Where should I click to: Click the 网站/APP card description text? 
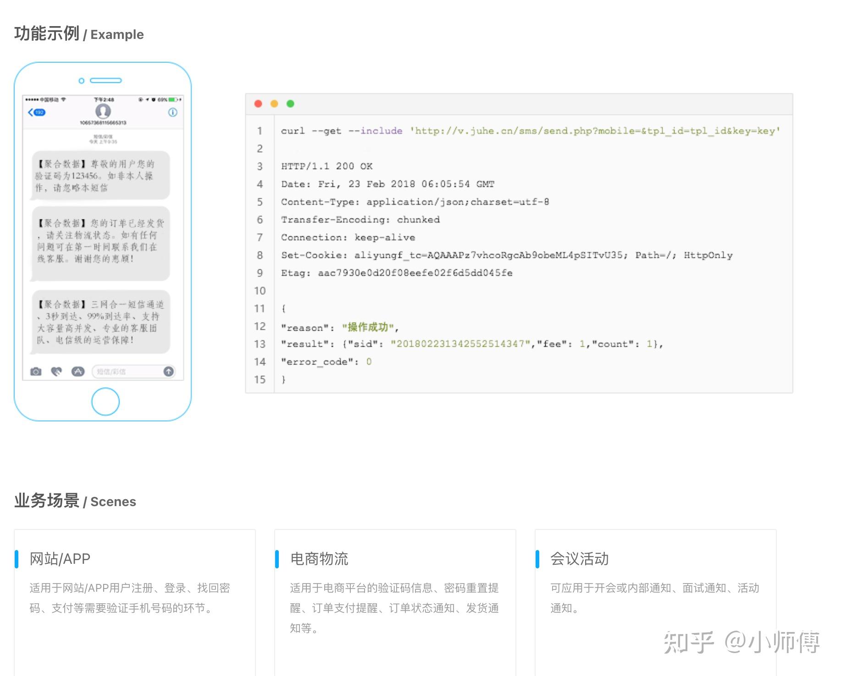[130, 598]
